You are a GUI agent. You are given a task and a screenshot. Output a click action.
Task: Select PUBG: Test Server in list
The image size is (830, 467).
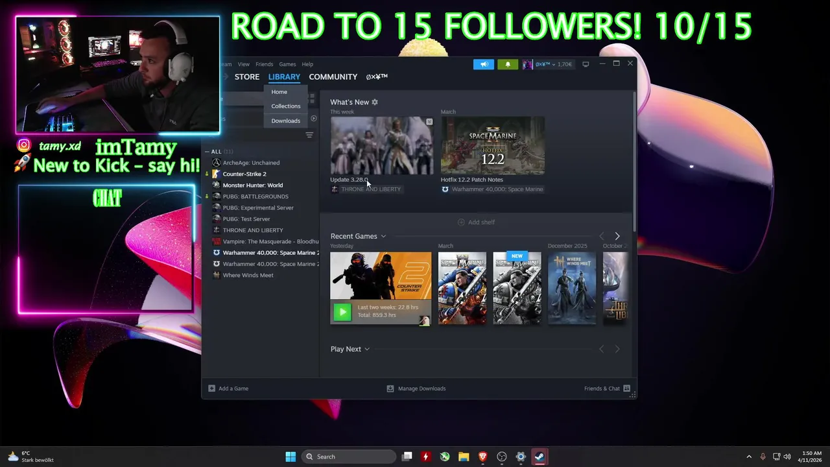click(246, 219)
